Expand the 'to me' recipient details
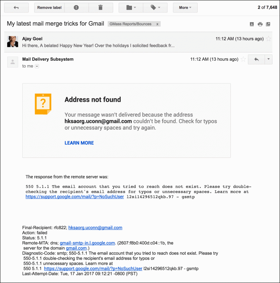The width and height of the screenshot is (280, 283). [x=37, y=66]
